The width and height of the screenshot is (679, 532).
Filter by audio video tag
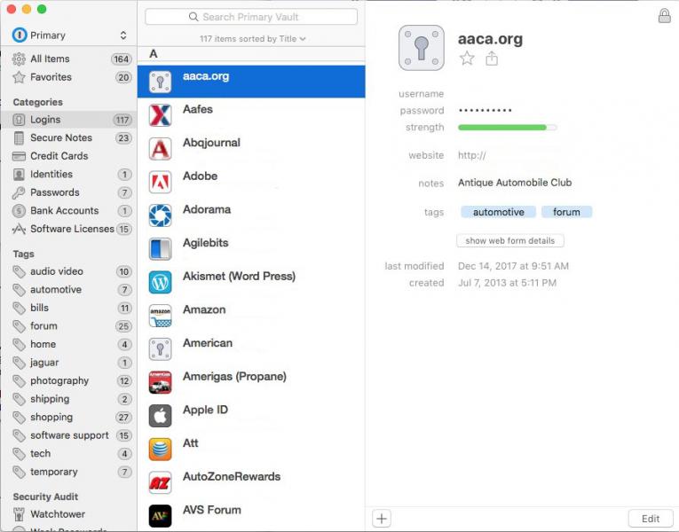point(69,271)
